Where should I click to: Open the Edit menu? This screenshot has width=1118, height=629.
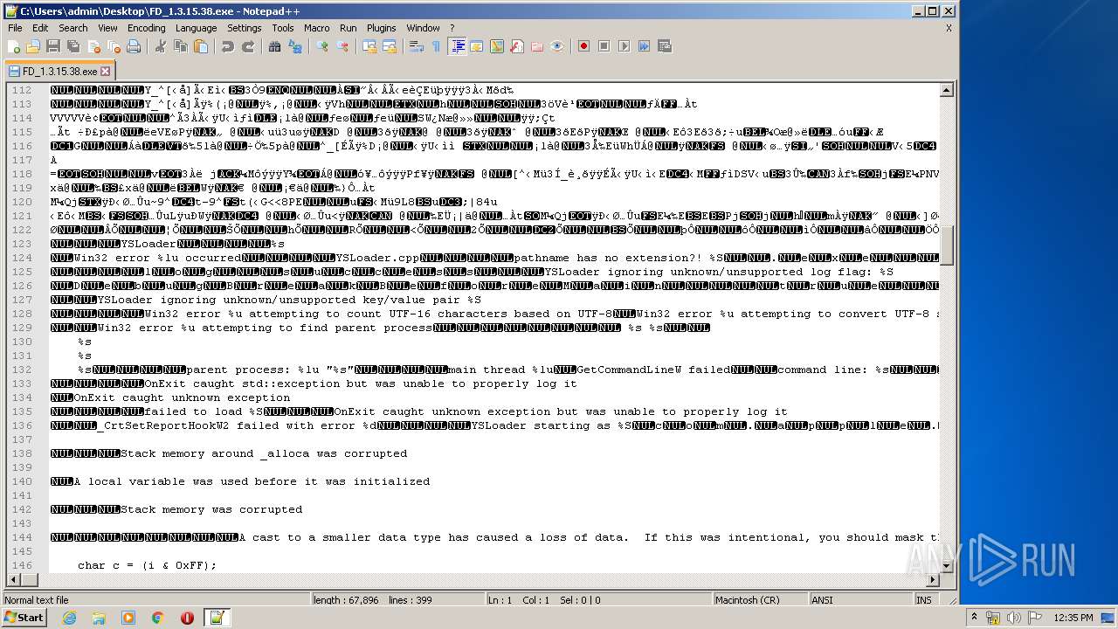click(x=40, y=28)
